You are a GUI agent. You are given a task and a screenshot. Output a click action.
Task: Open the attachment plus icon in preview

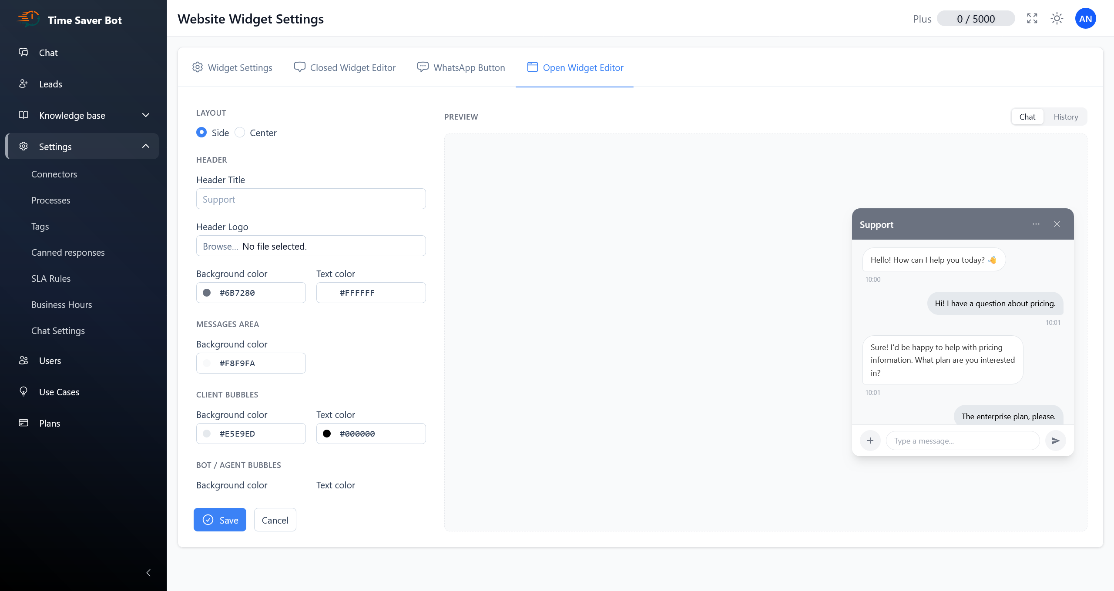pos(870,440)
